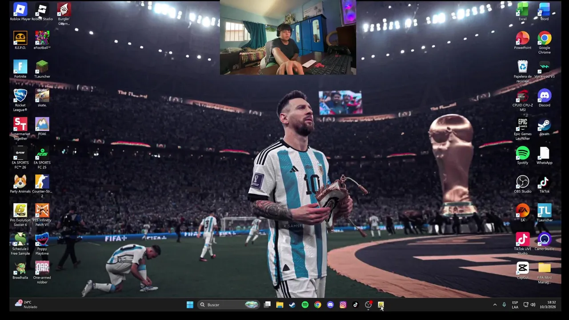This screenshot has width=569, height=320.
Task: Click the Buscar search box
Action: pyautogui.click(x=229, y=304)
